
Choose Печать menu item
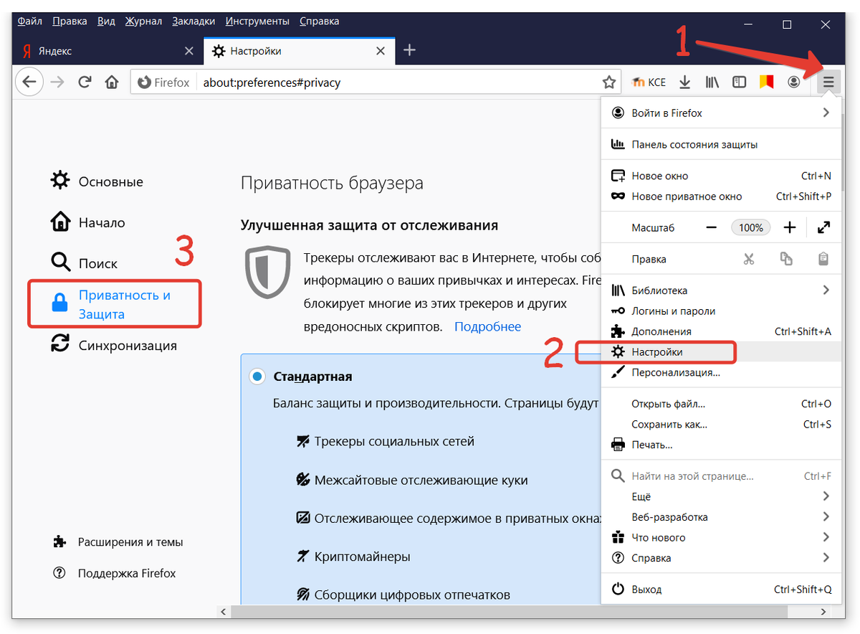(x=721, y=445)
